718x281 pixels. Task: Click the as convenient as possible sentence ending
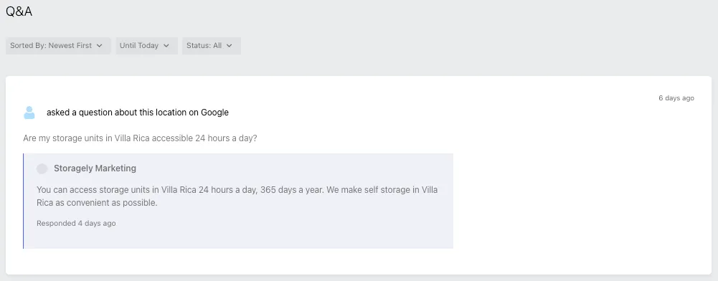pos(106,203)
